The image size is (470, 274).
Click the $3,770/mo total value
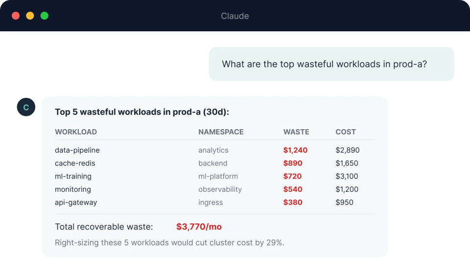pyautogui.click(x=199, y=227)
